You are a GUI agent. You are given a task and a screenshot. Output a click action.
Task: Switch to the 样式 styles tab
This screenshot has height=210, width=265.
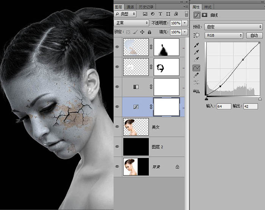coord(208,7)
